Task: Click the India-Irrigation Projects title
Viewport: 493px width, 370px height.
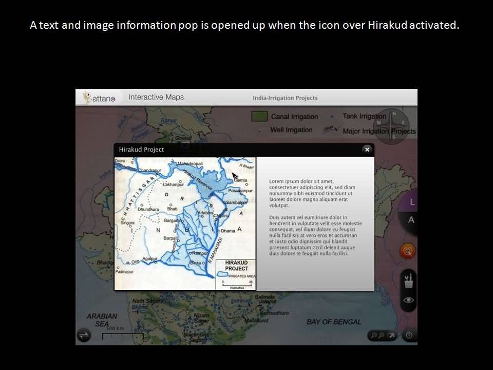Action: point(285,98)
